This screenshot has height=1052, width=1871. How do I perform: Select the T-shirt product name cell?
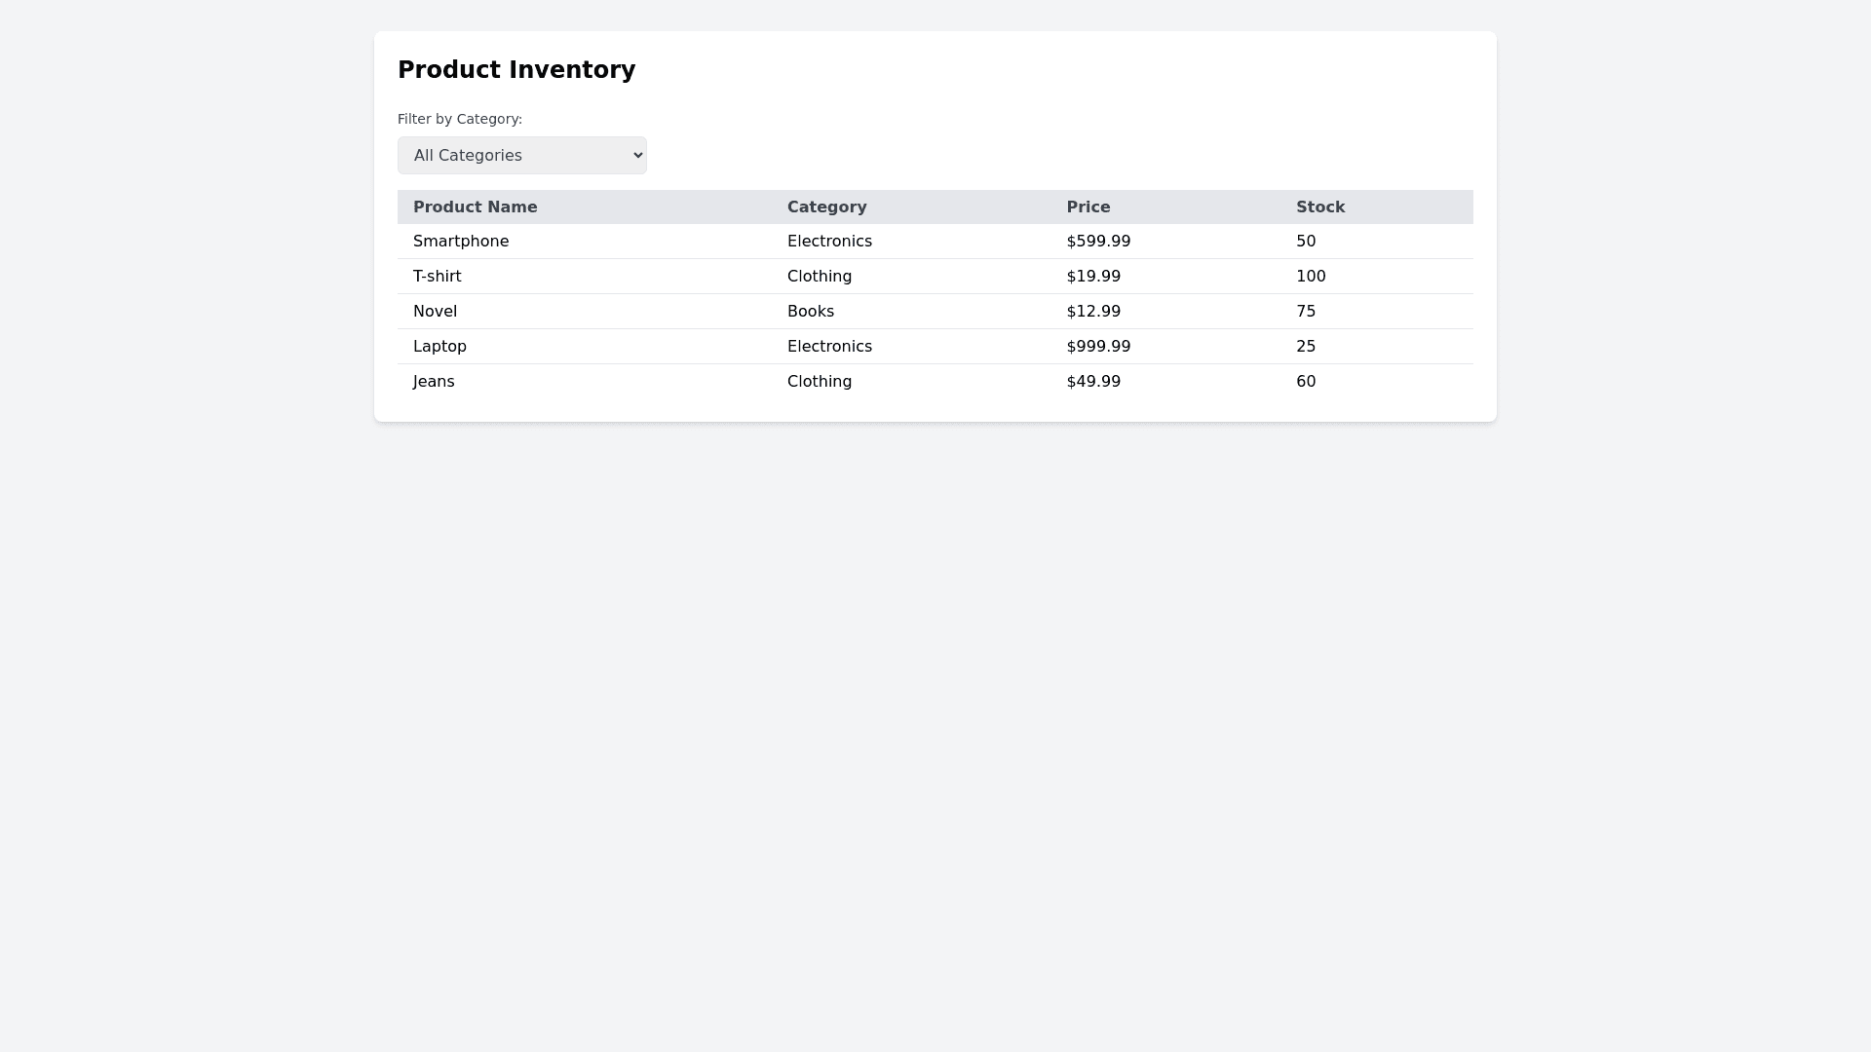437,277
